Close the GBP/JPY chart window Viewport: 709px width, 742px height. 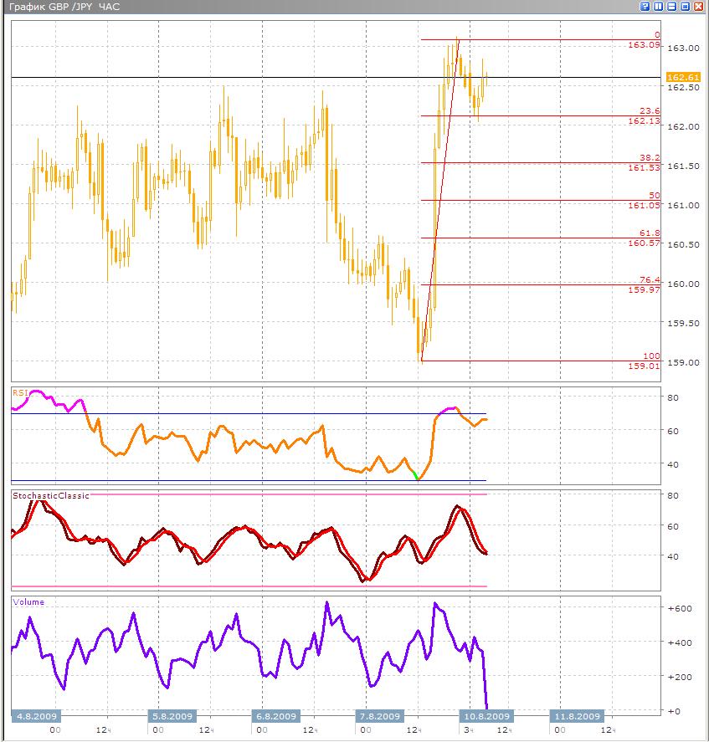click(x=699, y=7)
